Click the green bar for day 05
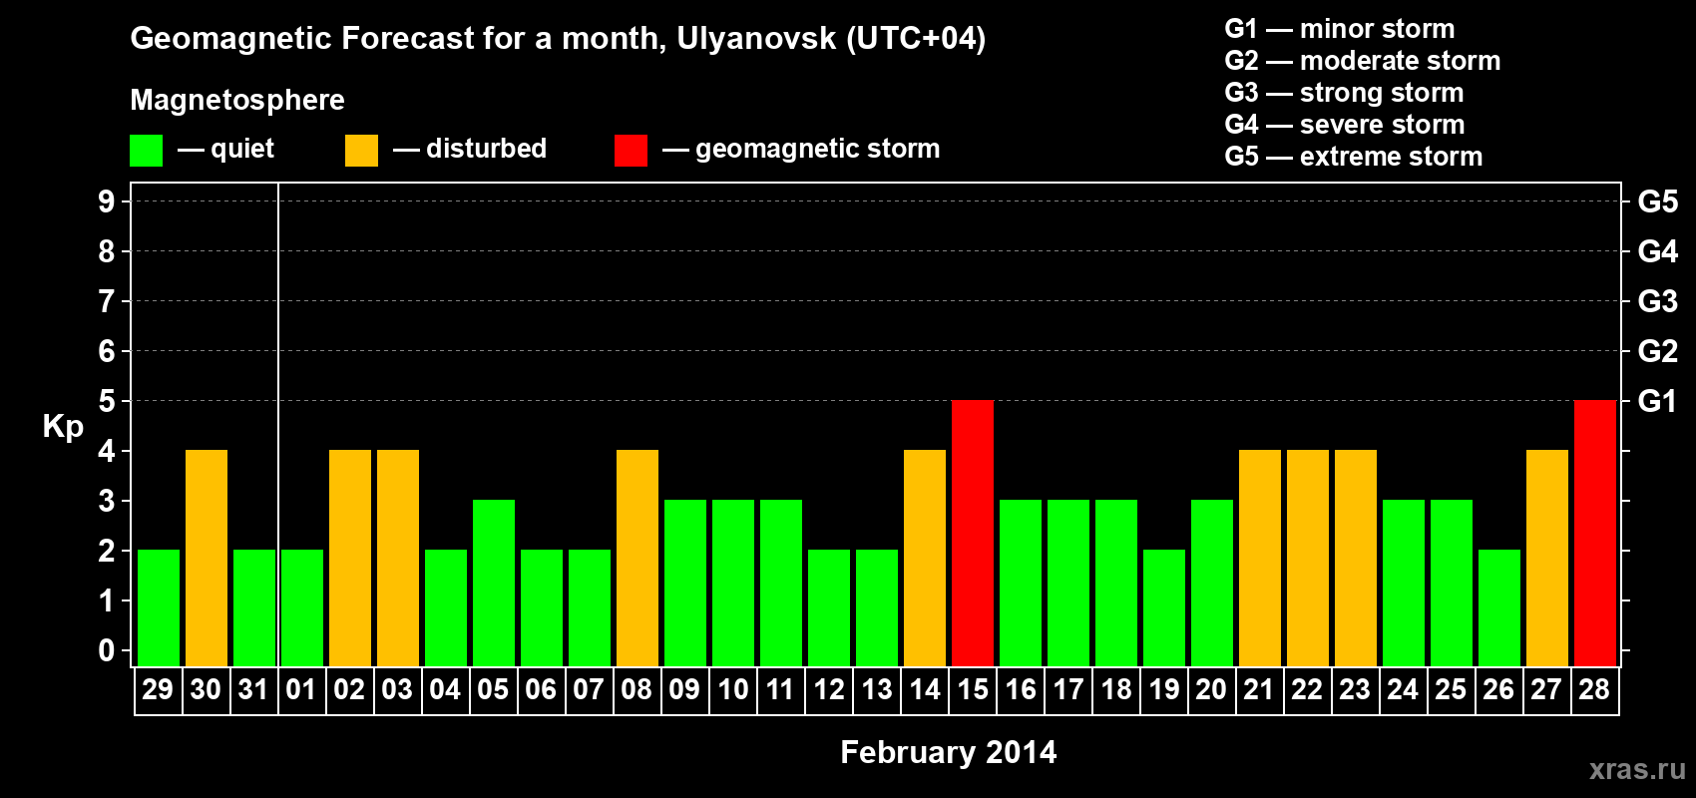 pos(494,583)
